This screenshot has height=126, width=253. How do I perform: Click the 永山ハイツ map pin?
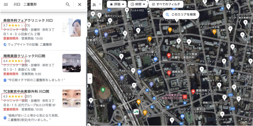pos(222,114)
